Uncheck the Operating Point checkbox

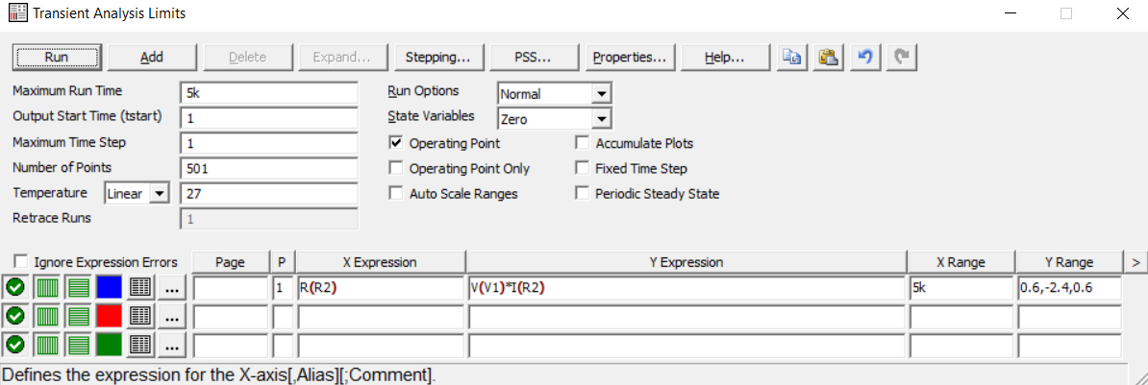(x=396, y=143)
